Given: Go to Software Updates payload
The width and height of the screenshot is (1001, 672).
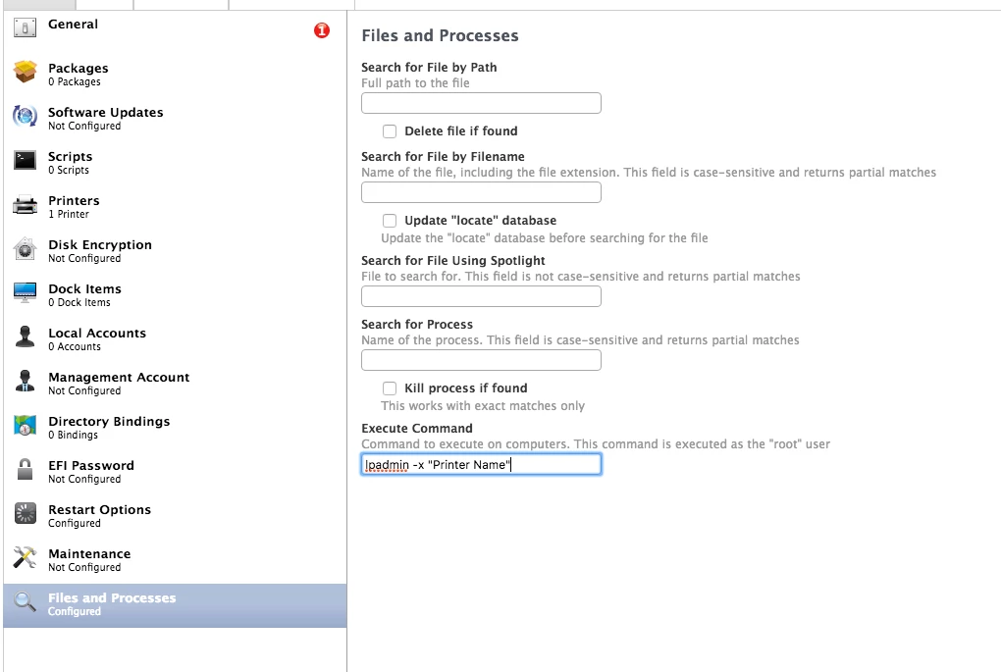Looking at the screenshot, I should coord(175,118).
